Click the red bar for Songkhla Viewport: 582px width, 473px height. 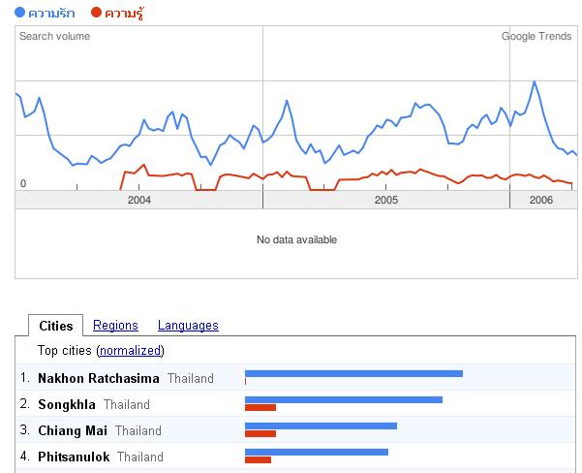click(260, 408)
